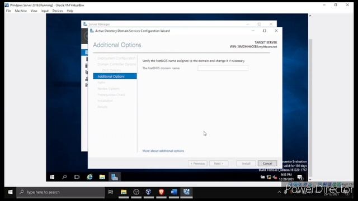Open the VirtualBox Machine menu
The image size is (358, 201).
(x=21, y=11)
